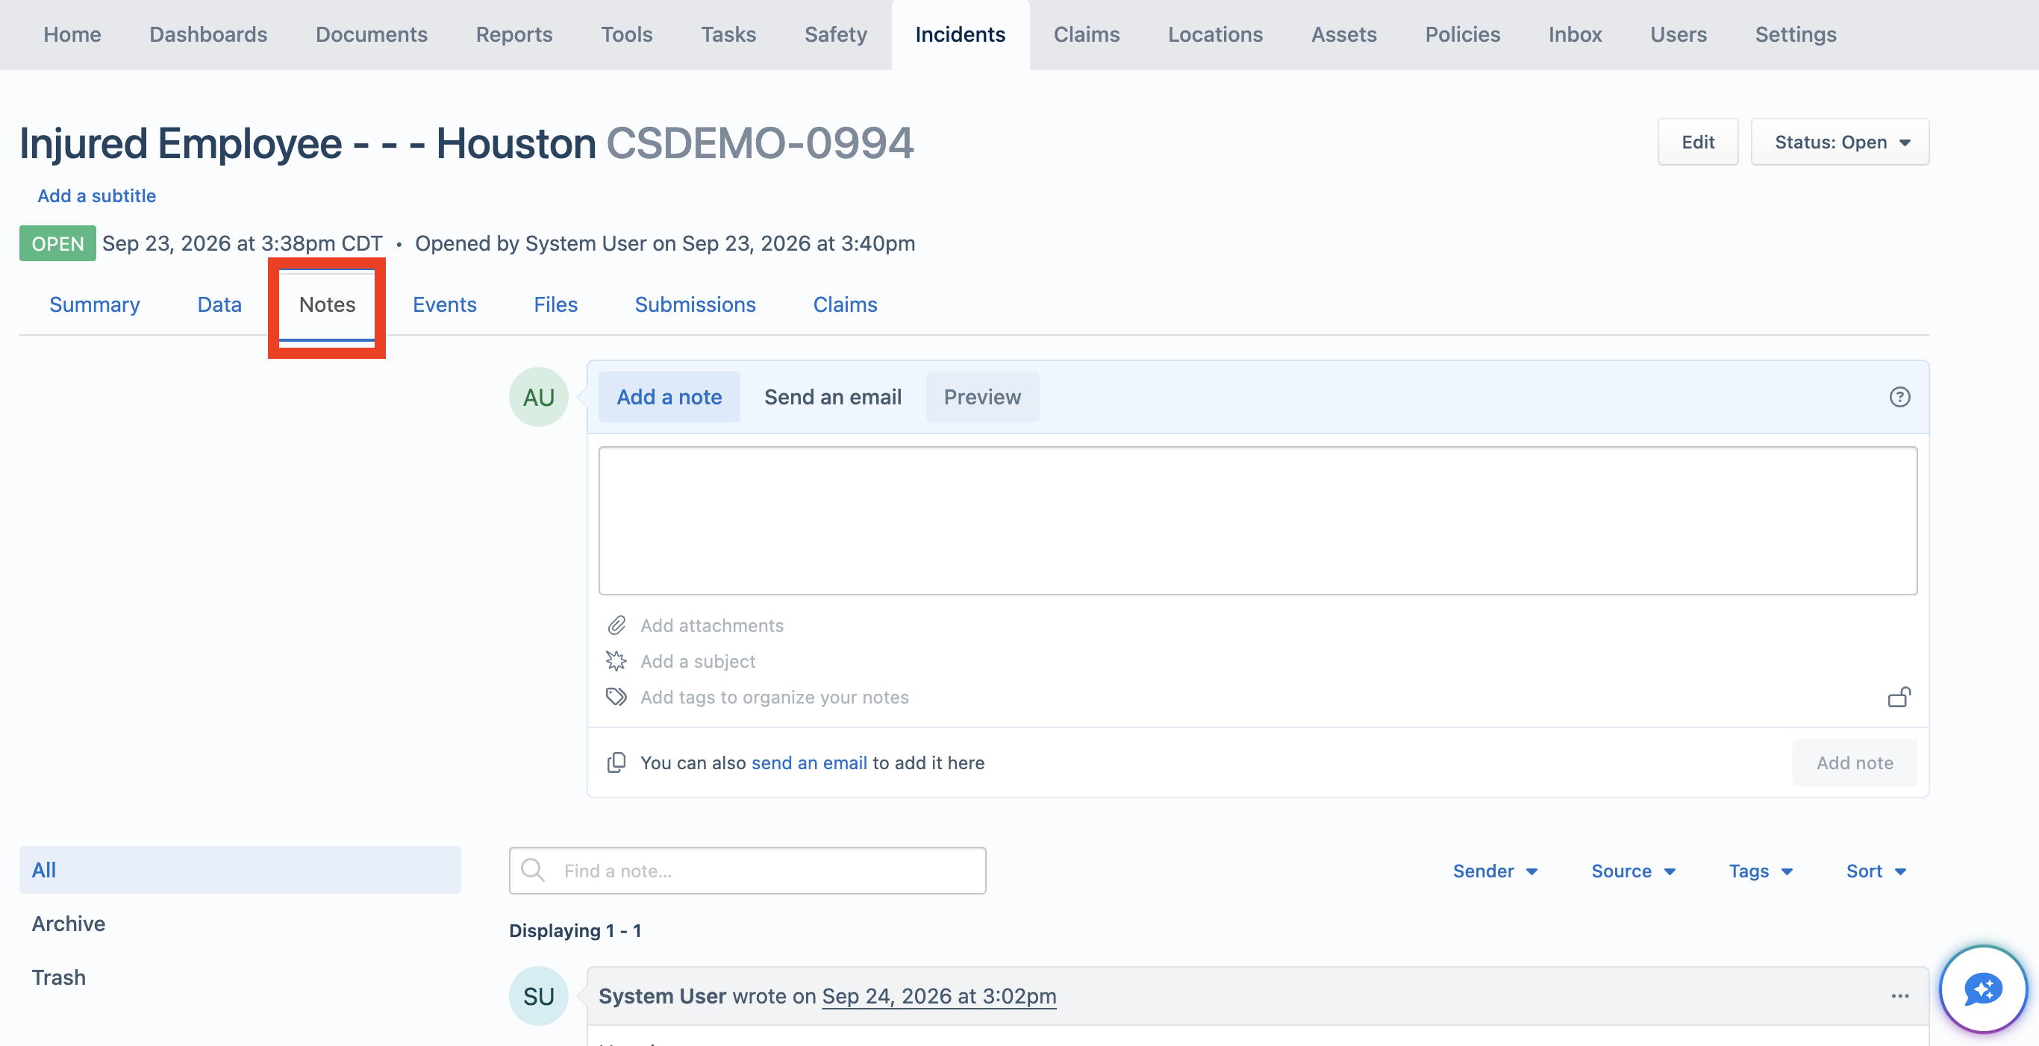Click the tags label icon
Screen dimensions: 2039x1046
coord(616,697)
